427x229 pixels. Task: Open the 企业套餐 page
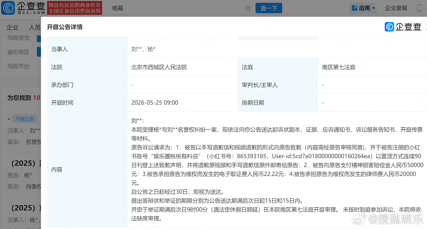(x=396, y=8)
